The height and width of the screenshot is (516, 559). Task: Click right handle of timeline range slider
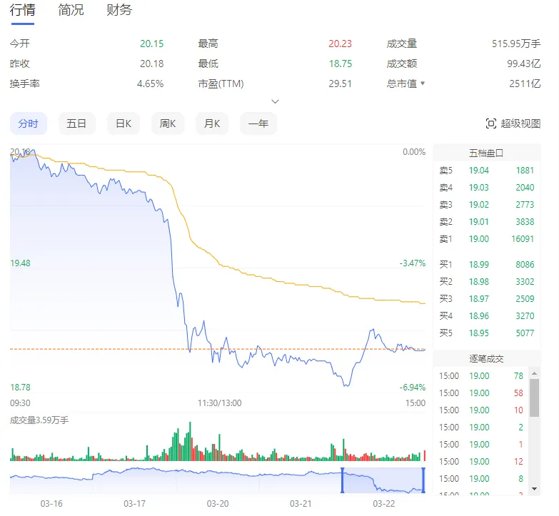(424, 480)
